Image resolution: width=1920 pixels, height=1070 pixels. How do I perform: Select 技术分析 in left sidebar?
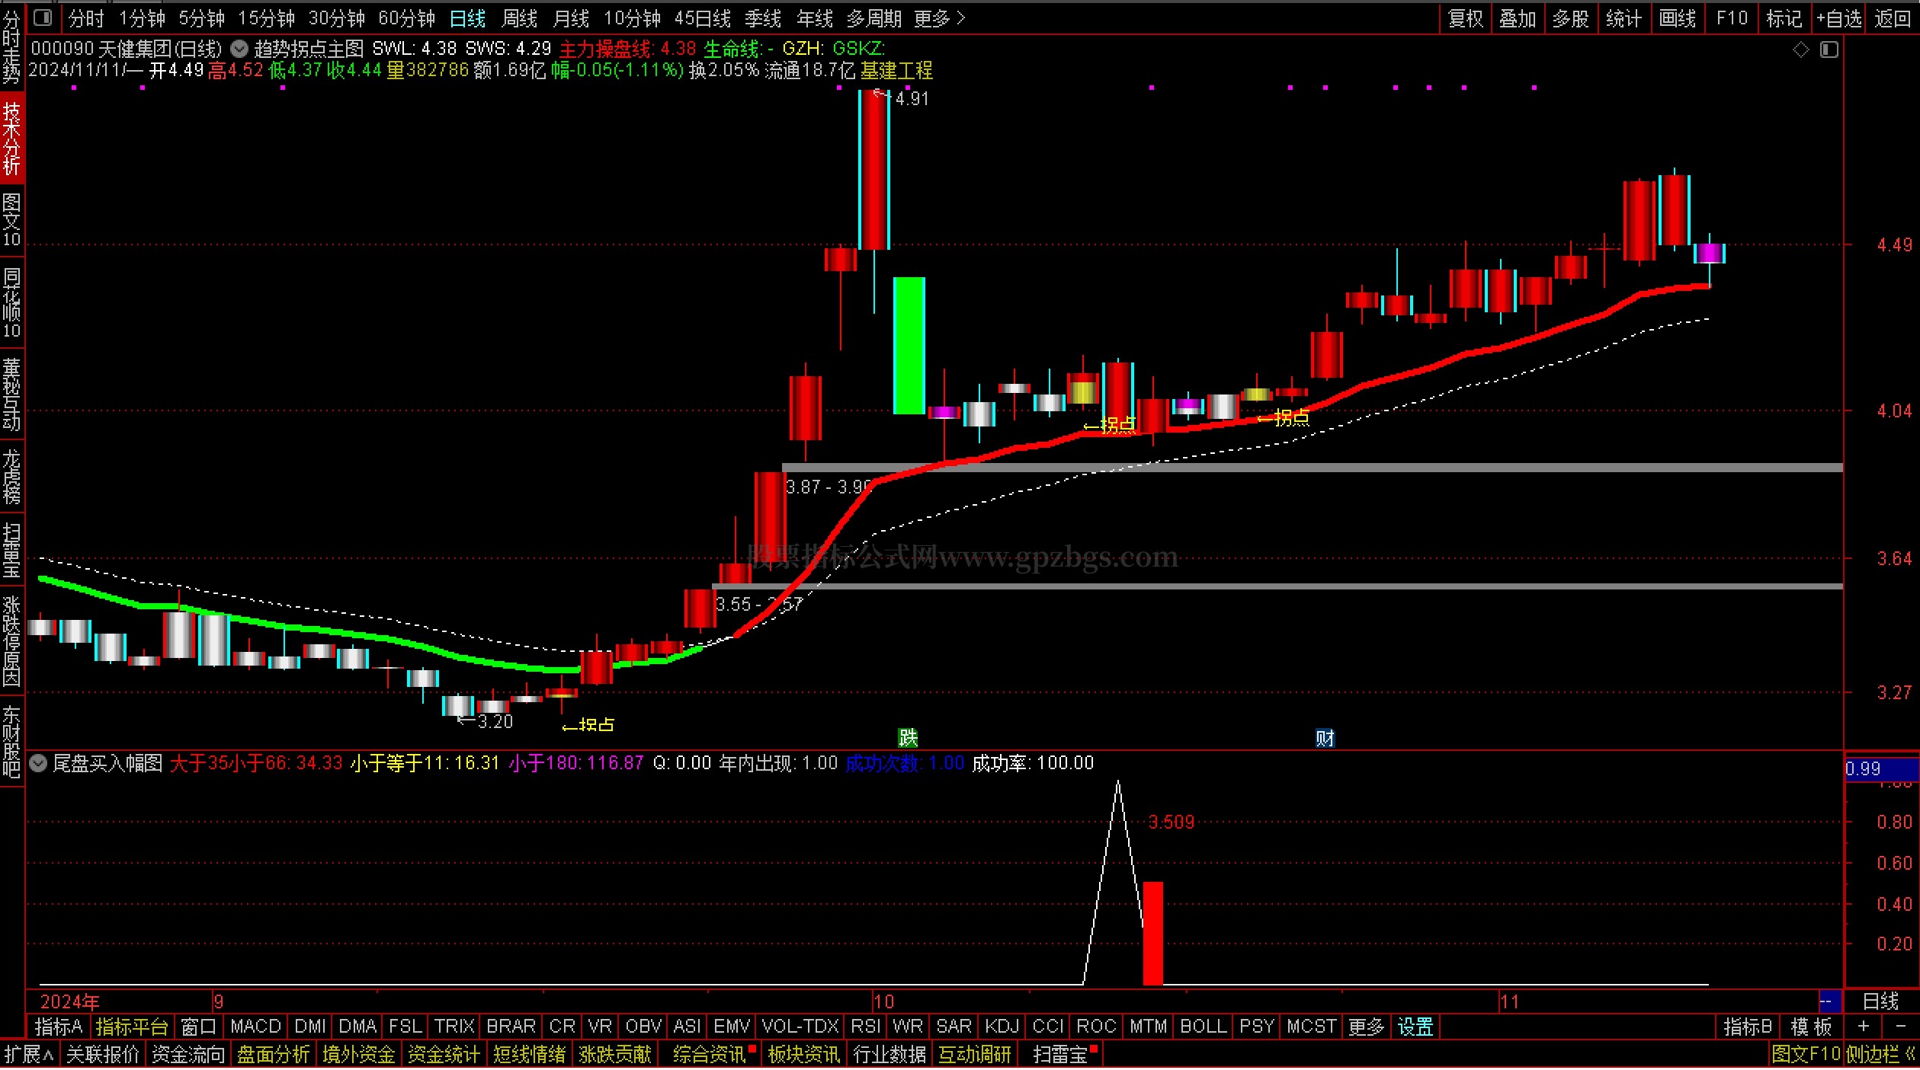[11, 138]
